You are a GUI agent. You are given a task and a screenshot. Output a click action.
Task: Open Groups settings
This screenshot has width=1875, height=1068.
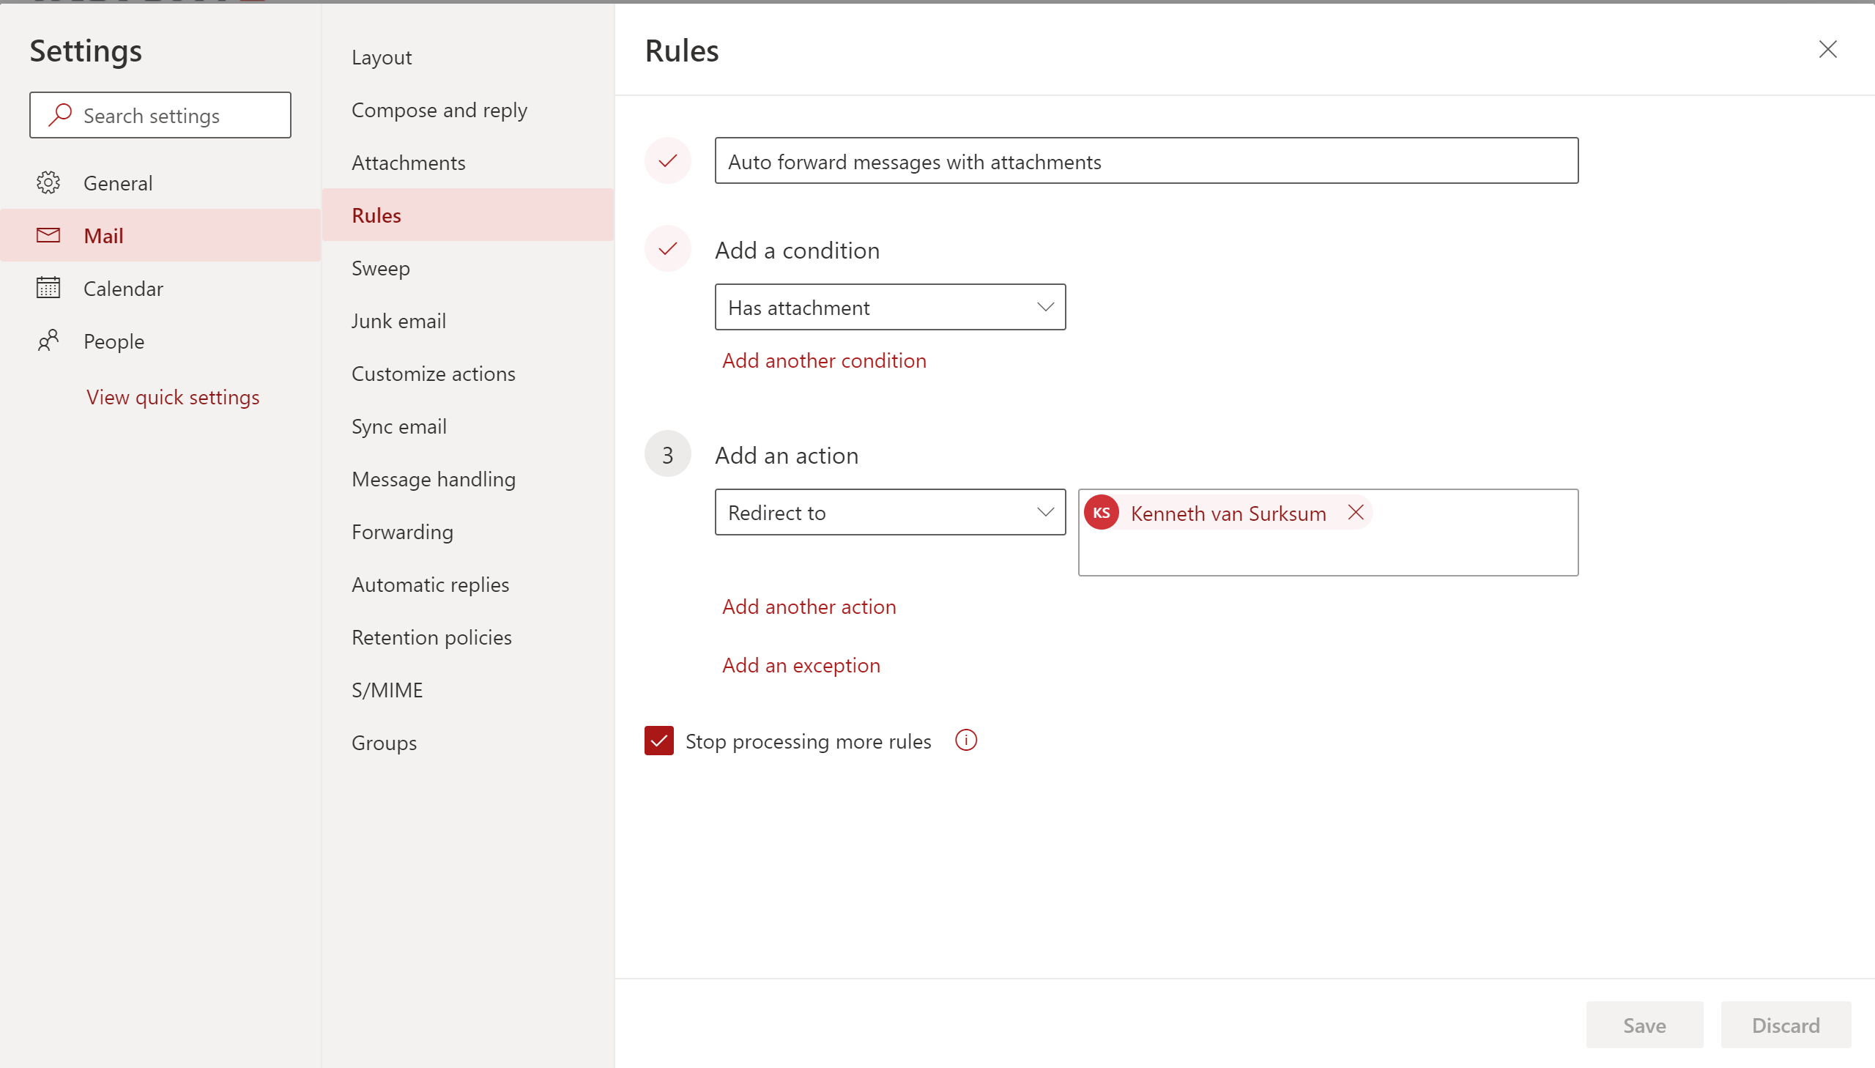[x=468, y=743]
